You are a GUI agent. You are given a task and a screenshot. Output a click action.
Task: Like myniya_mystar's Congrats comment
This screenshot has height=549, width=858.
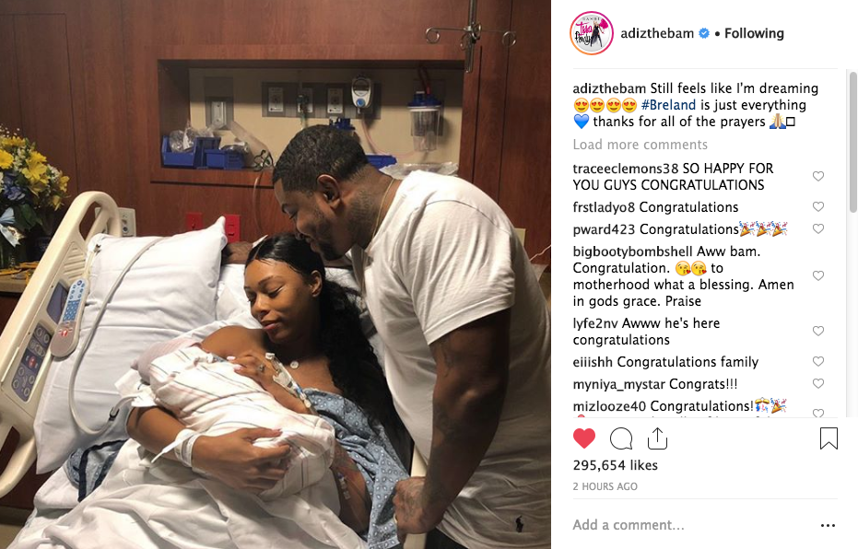[818, 383]
